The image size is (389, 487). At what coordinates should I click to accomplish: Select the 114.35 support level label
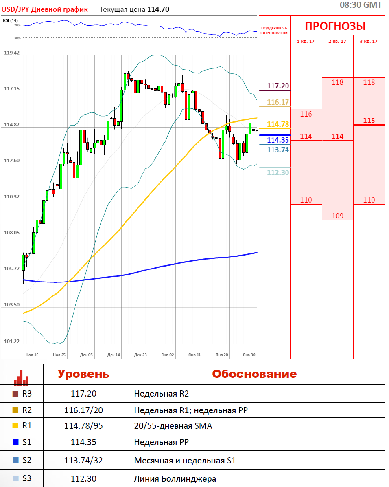(x=278, y=140)
